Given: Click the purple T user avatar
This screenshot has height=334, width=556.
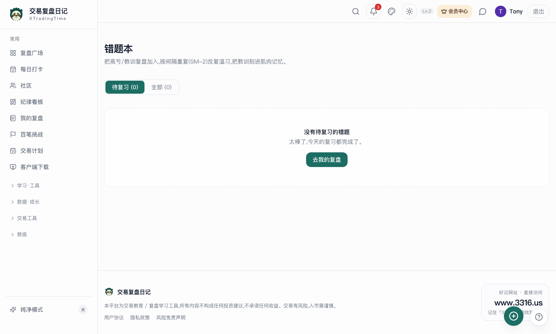Looking at the screenshot, I should [501, 11].
